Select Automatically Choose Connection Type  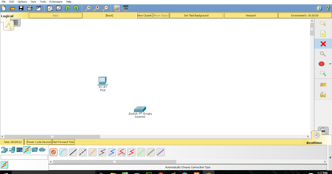click(x=53, y=152)
